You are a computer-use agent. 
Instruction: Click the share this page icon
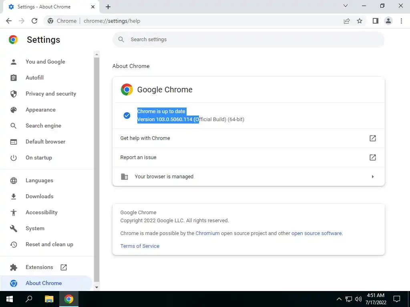[347, 21]
